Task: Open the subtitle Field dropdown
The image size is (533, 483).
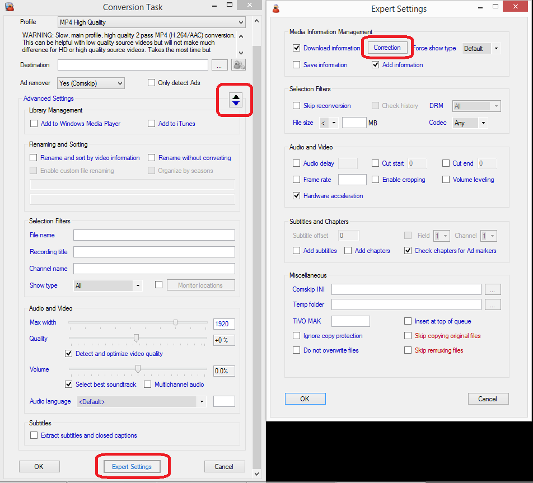Action: [442, 236]
